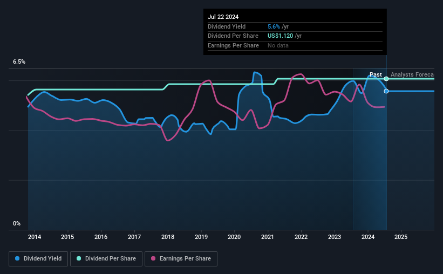443x274 pixels.
Task: Click the pink Earnings Per Share legend dot
Action: [153, 258]
